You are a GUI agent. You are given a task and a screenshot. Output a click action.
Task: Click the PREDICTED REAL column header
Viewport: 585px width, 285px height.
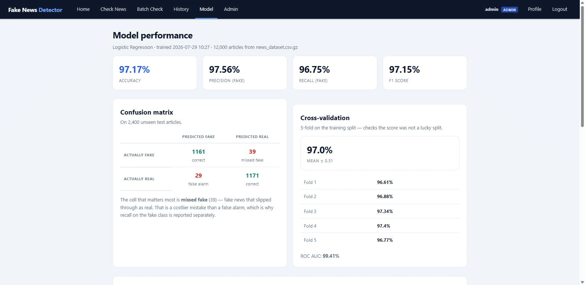click(x=252, y=137)
